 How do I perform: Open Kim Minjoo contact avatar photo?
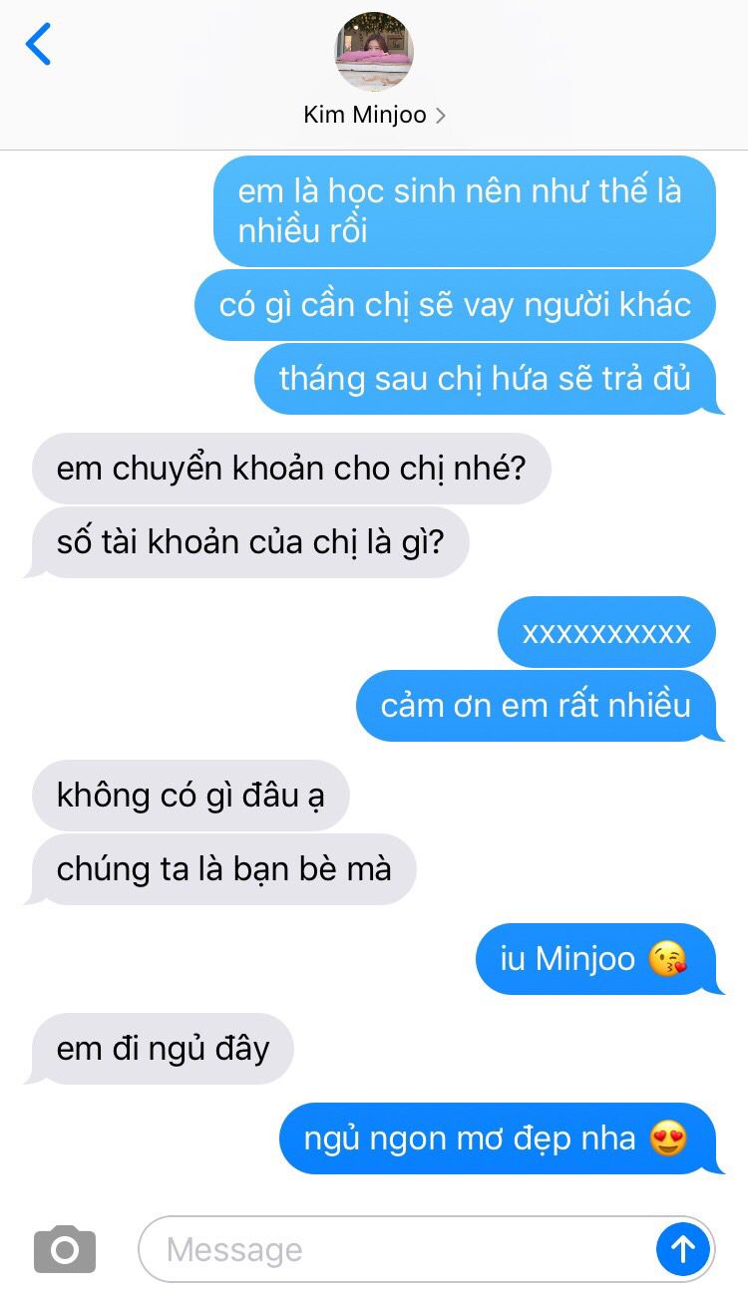click(374, 52)
